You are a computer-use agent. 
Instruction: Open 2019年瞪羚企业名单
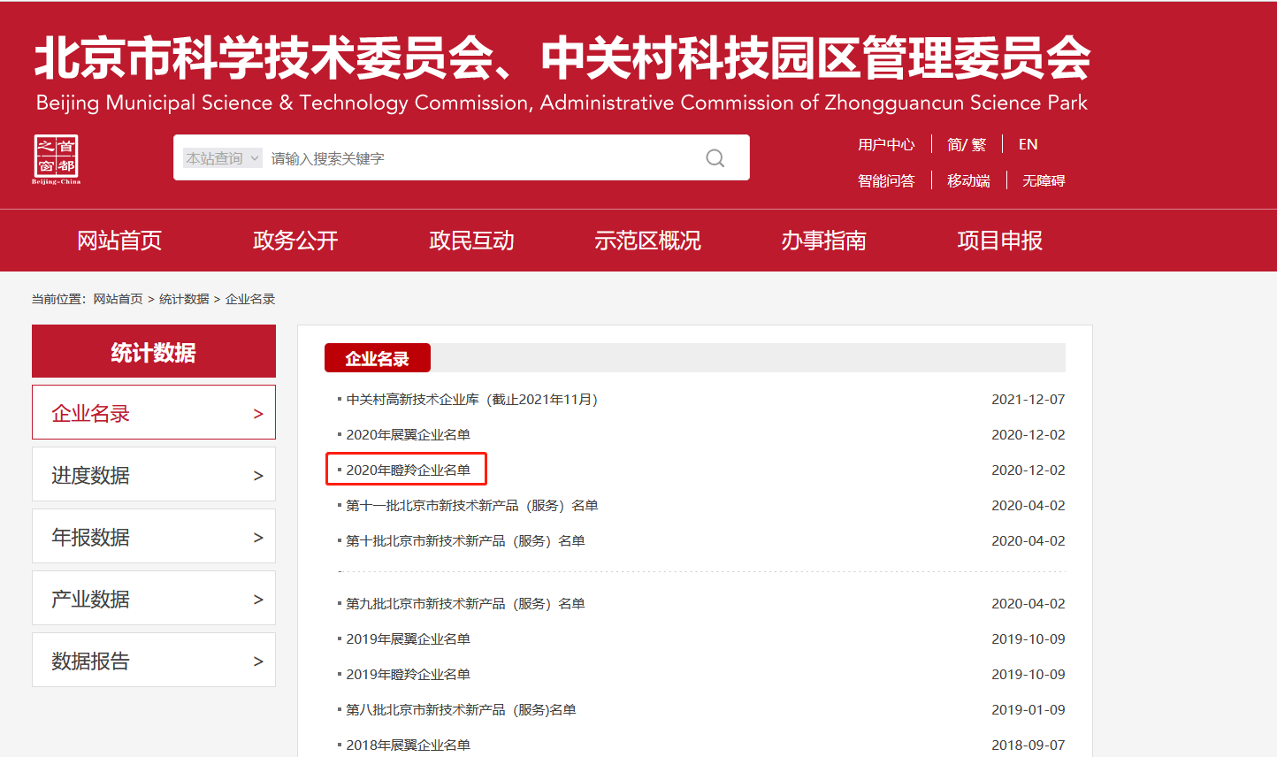pyautogui.click(x=408, y=675)
